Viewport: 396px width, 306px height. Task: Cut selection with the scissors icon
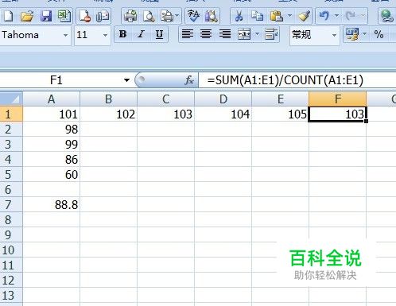239,16
